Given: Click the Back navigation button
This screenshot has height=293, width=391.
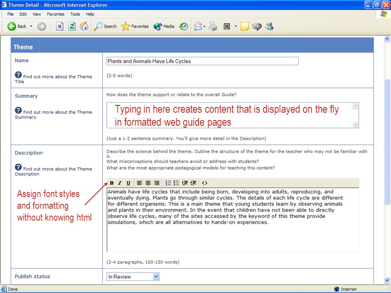Looking at the screenshot, I should 17,26.
